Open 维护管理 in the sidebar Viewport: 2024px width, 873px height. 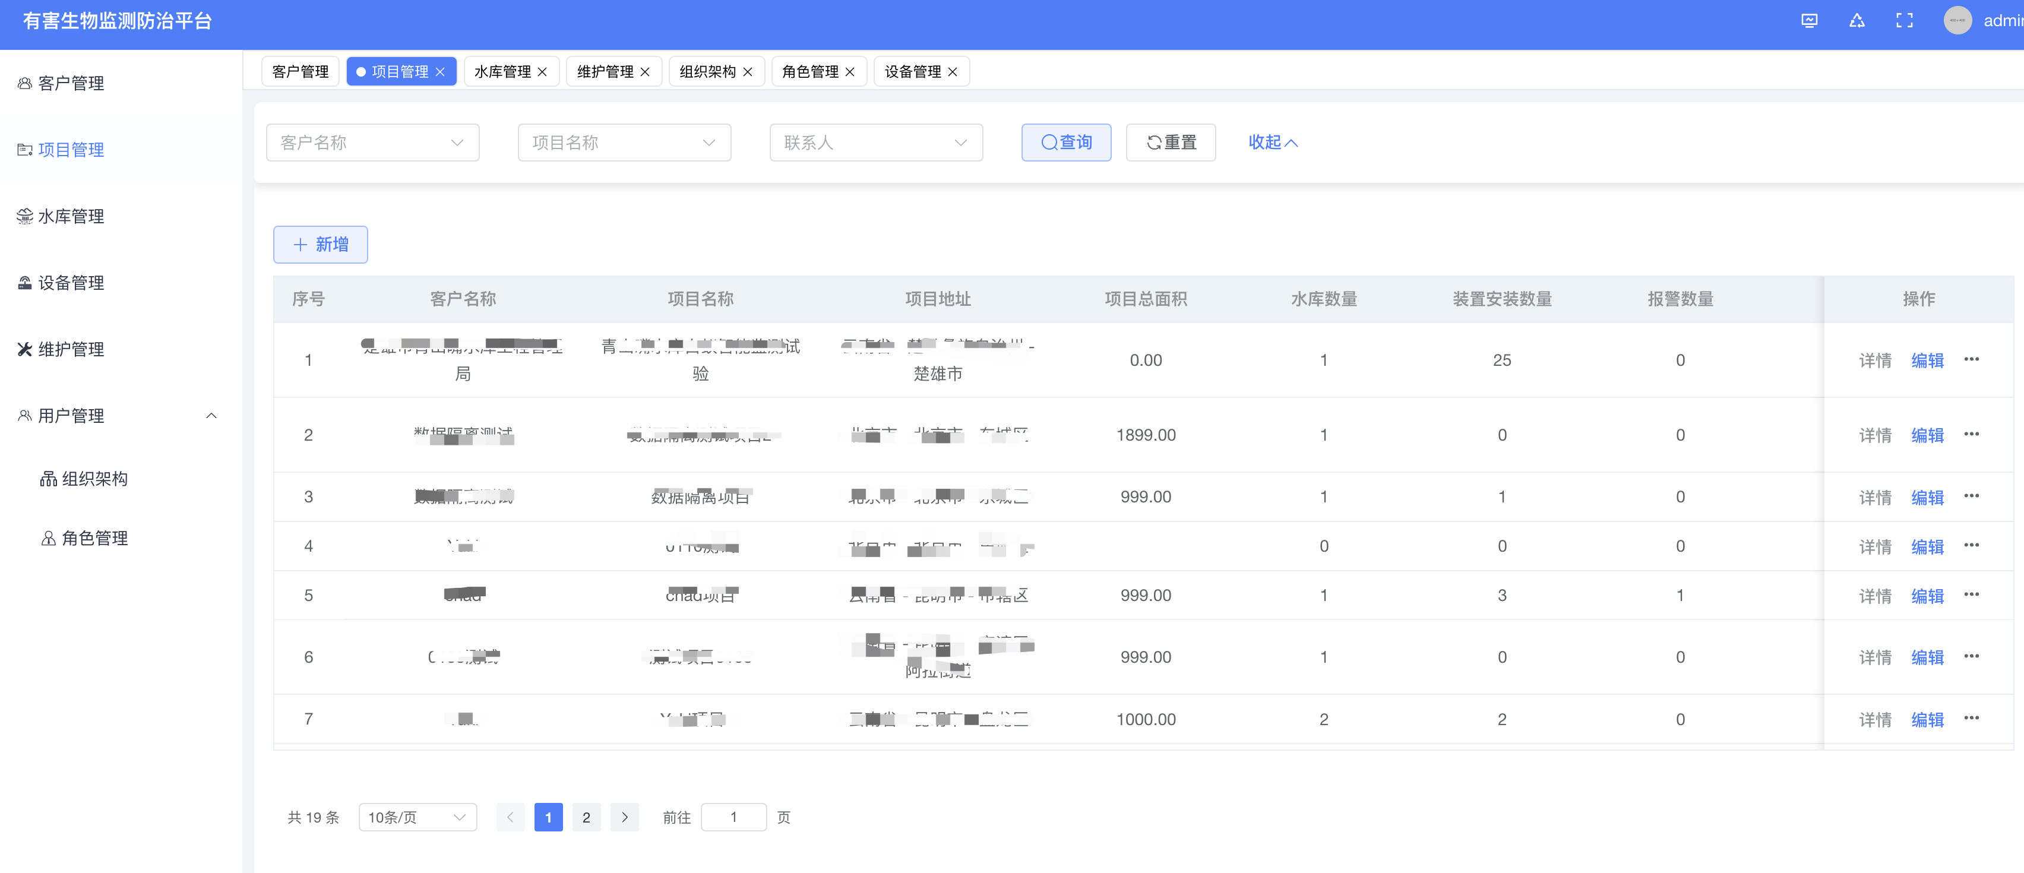pos(71,349)
